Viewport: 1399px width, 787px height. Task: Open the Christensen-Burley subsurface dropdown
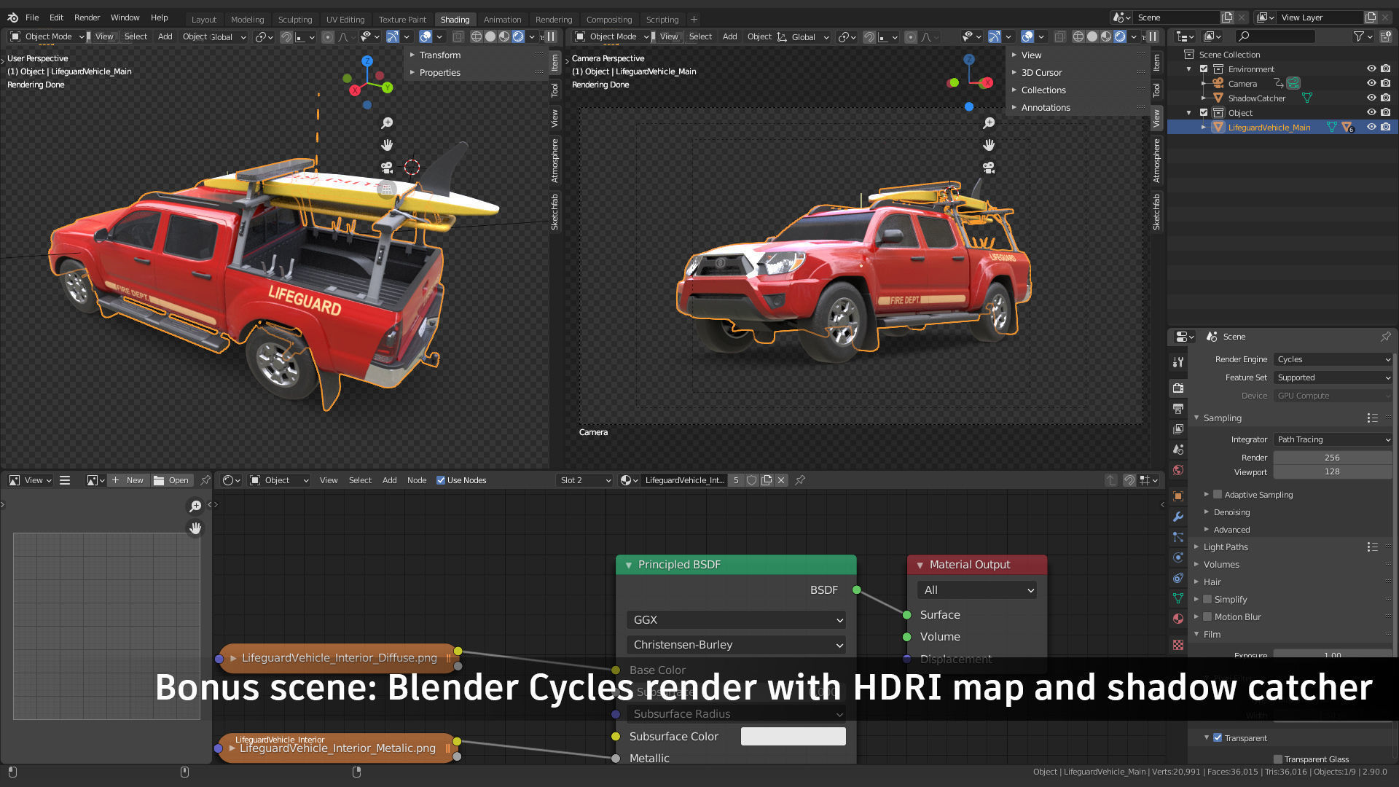coord(736,645)
